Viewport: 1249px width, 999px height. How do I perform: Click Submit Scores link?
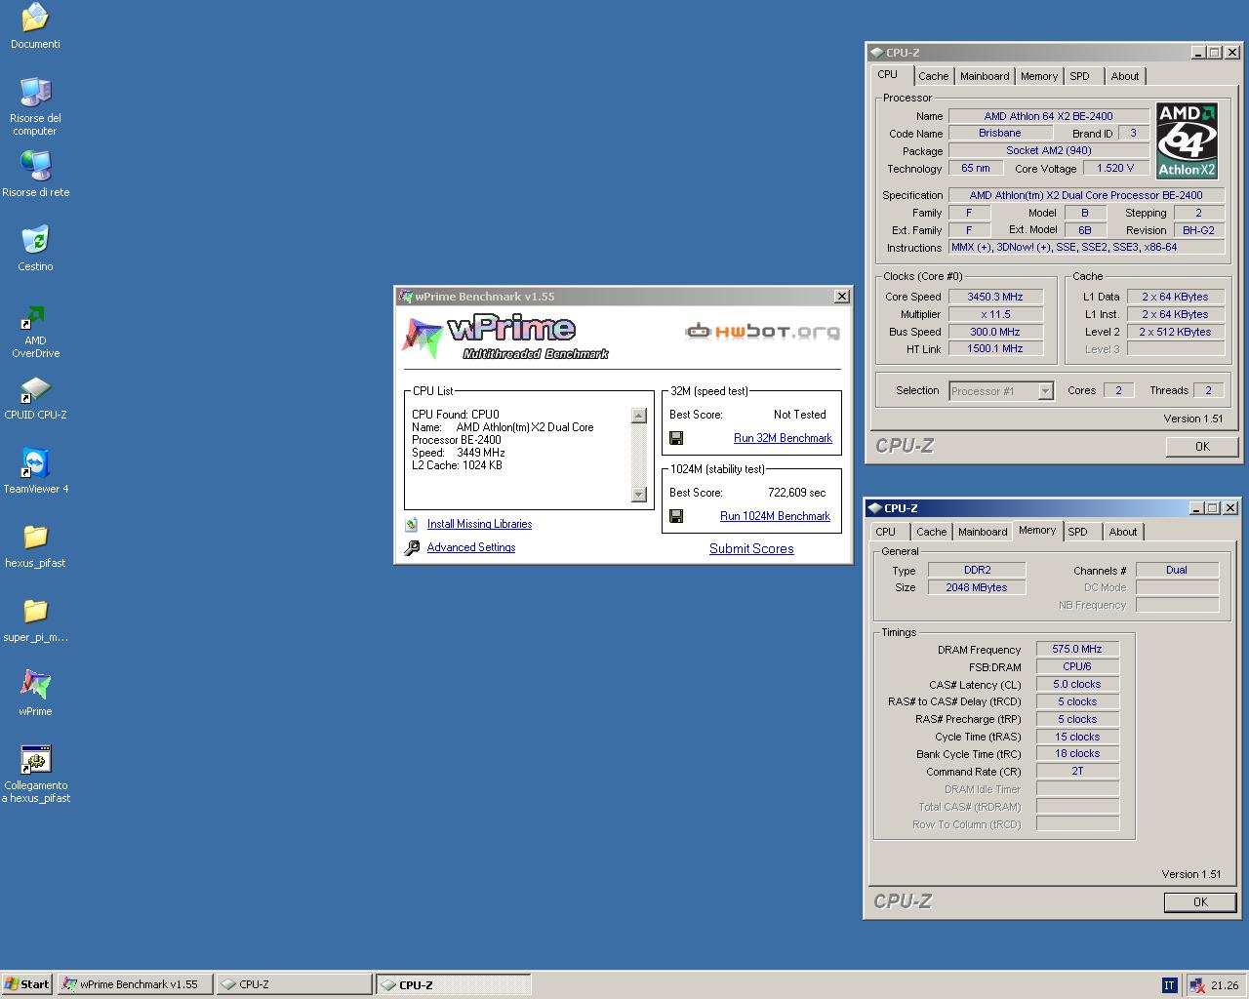pyautogui.click(x=751, y=548)
